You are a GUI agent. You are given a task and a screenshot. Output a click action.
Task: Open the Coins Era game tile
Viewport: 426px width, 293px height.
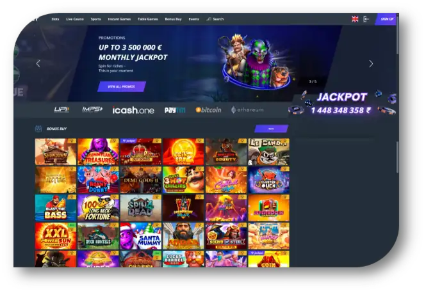(183, 152)
